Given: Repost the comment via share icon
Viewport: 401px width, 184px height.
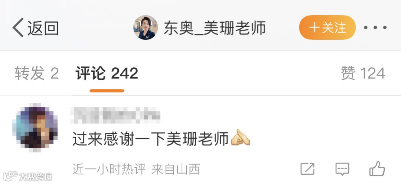Looking at the screenshot, I should (307, 169).
